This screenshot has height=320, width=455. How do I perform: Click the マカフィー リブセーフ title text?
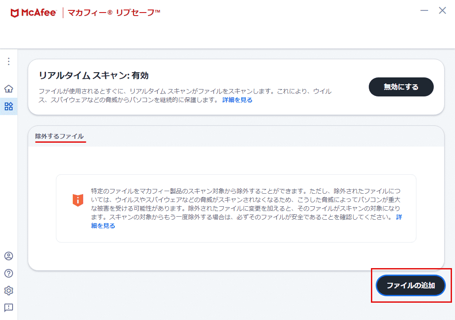(x=114, y=13)
